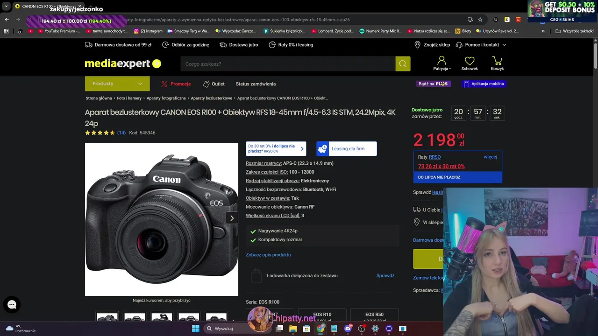Expand the Pomoc i kontakt dropdown
Viewport: 598px width, 336px height.
pos(504,45)
